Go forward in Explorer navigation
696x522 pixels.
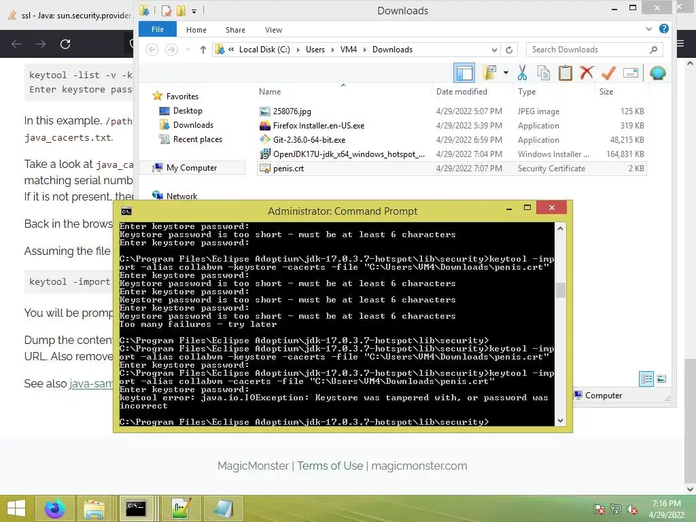click(x=171, y=50)
